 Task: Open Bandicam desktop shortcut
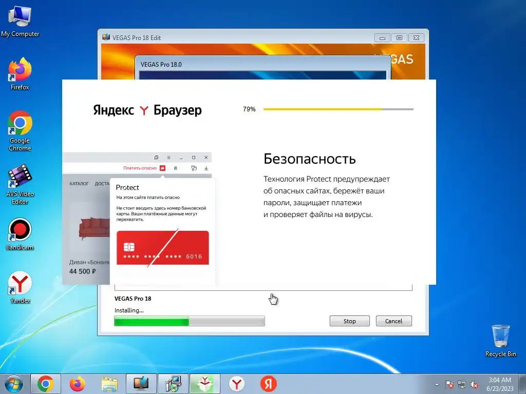click(20, 234)
